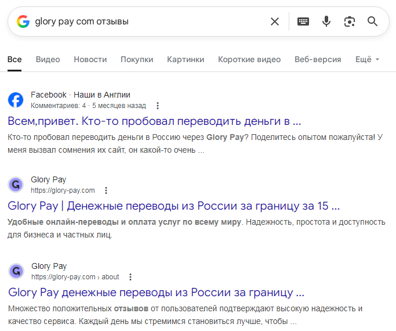
Task: Submit search with magnifying glass icon
Action: [x=372, y=21]
